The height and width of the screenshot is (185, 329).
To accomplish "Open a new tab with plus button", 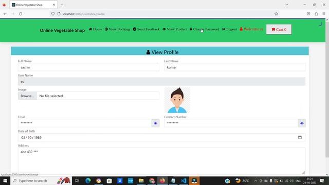I will [x=62, y=5].
